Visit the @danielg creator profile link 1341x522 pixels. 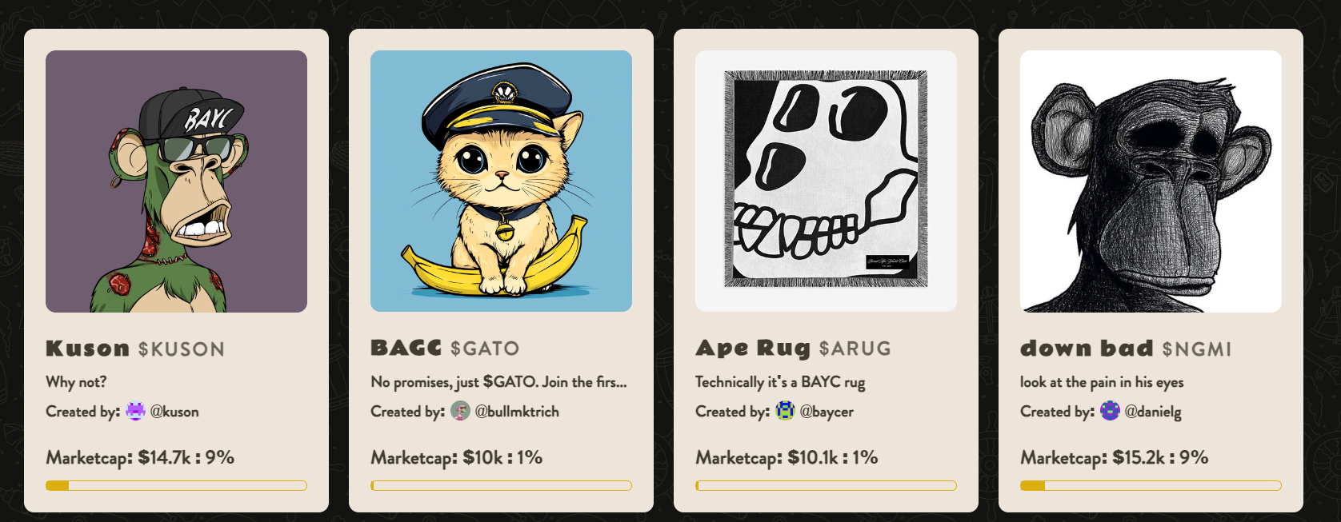point(1153,412)
